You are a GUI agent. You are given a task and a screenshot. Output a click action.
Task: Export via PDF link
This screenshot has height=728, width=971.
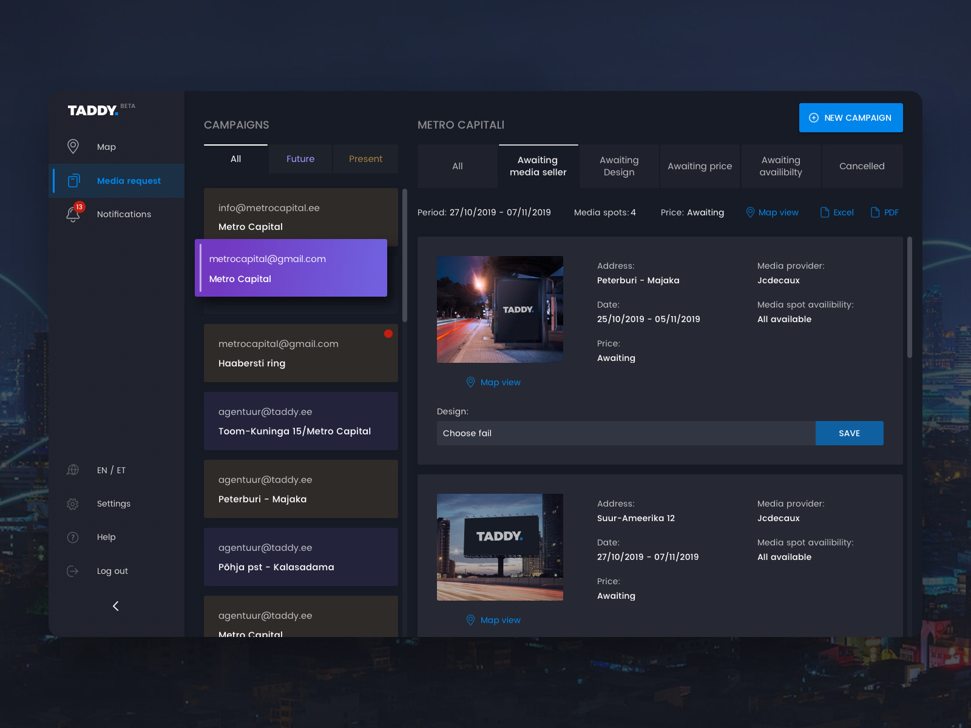click(x=891, y=212)
